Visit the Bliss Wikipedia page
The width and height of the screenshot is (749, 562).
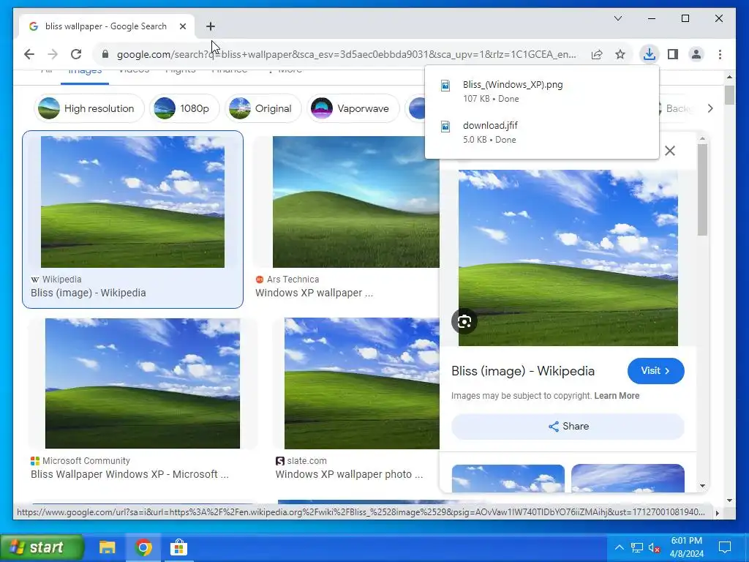(x=655, y=371)
